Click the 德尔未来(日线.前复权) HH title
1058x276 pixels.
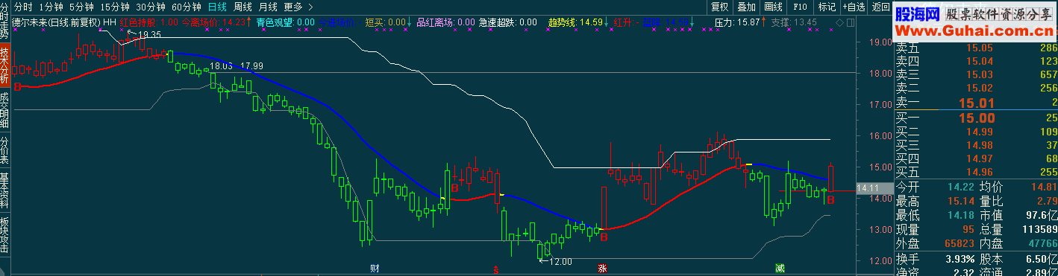tap(64, 22)
